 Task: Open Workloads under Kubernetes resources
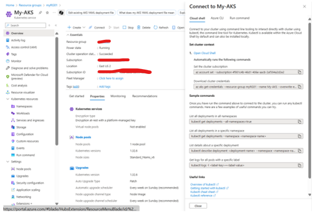tap(23, 113)
